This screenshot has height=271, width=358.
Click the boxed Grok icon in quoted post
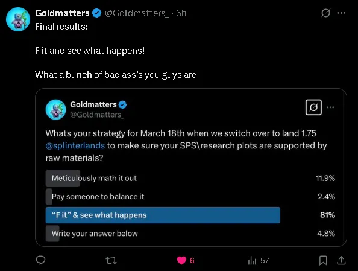pos(313,107)
